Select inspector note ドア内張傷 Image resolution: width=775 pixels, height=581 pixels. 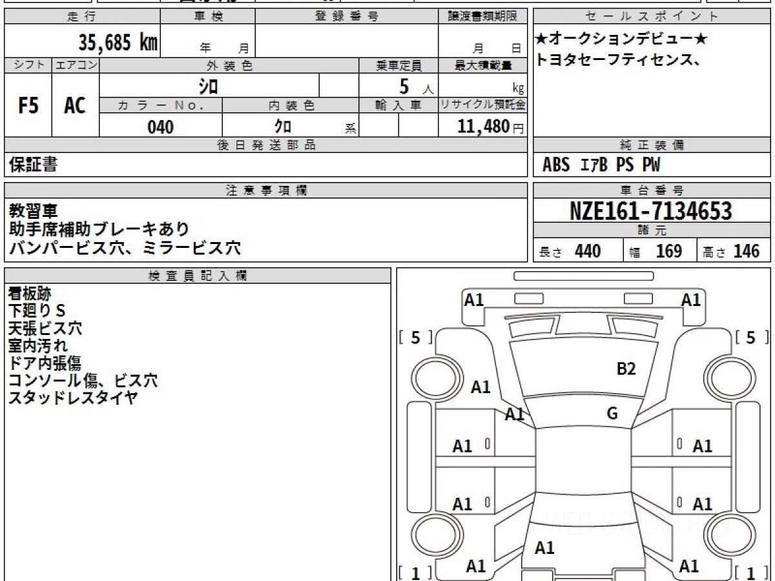point(45,363)
